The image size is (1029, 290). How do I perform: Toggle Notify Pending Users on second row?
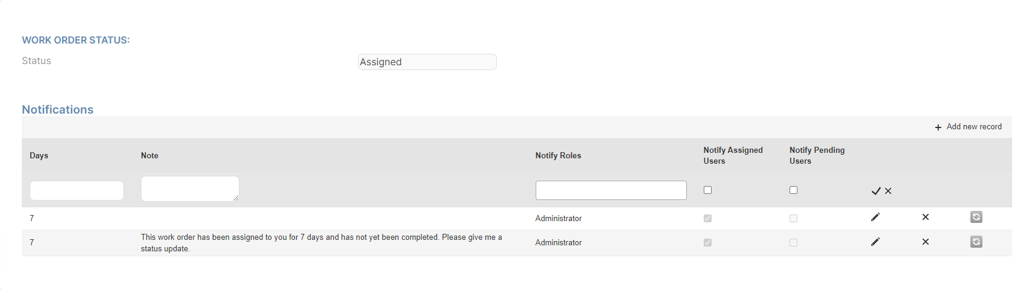[x=793, y=242]
